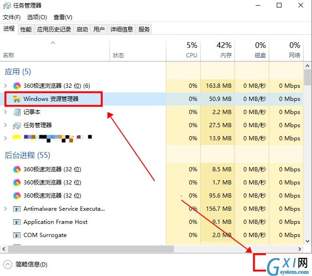Click the 应用 (5) group heading

[18, 72]
